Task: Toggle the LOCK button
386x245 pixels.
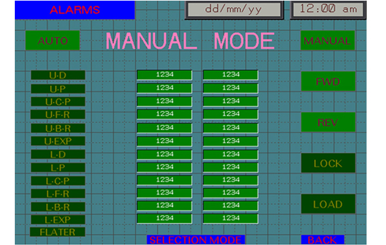Action: pyautogui.click(x=328, y=163)
